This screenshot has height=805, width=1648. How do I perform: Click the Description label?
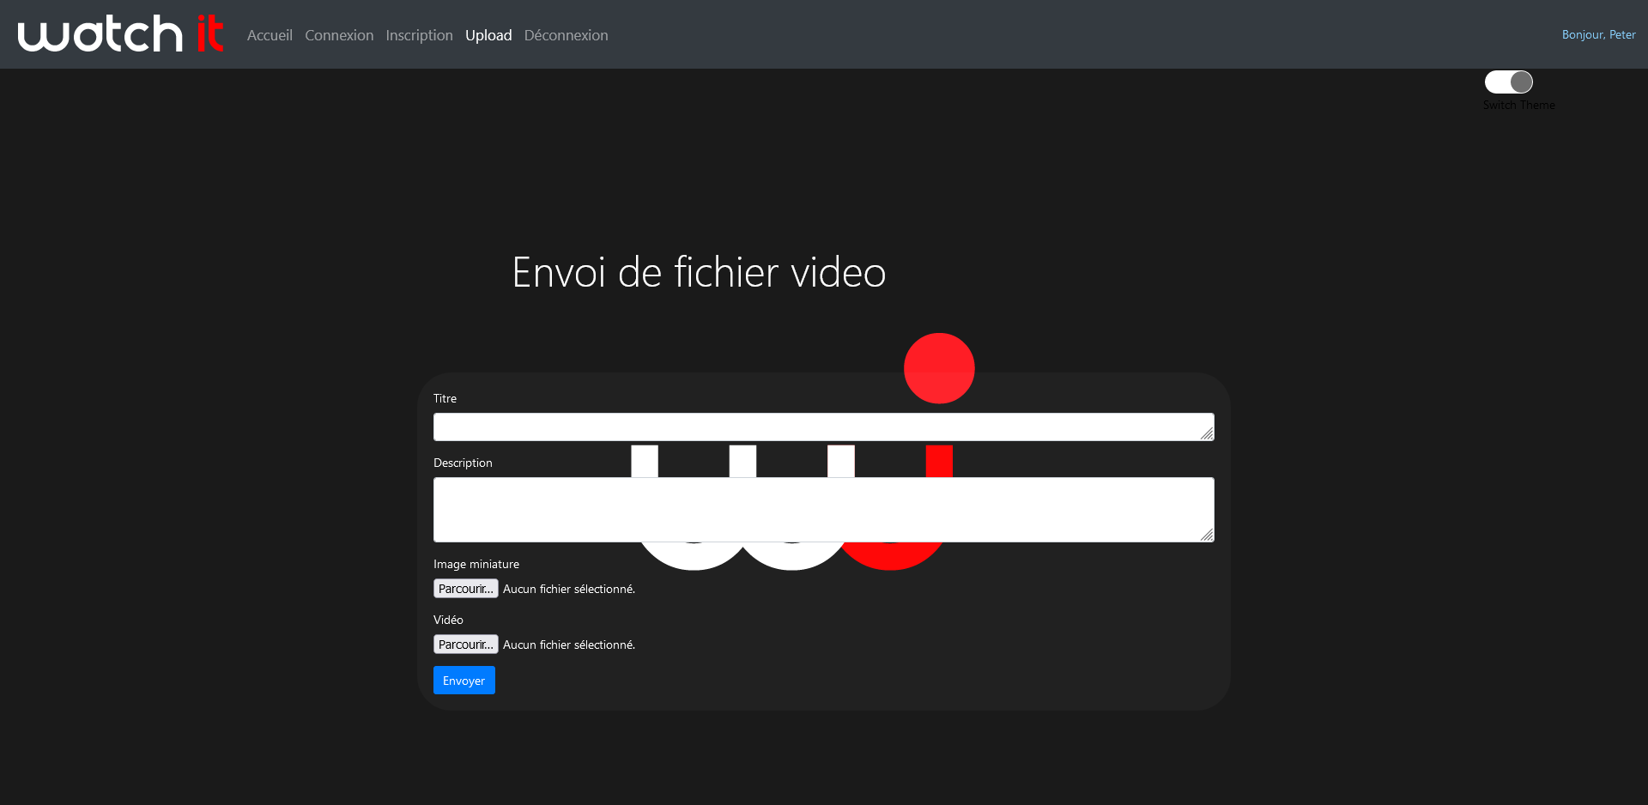463,463
